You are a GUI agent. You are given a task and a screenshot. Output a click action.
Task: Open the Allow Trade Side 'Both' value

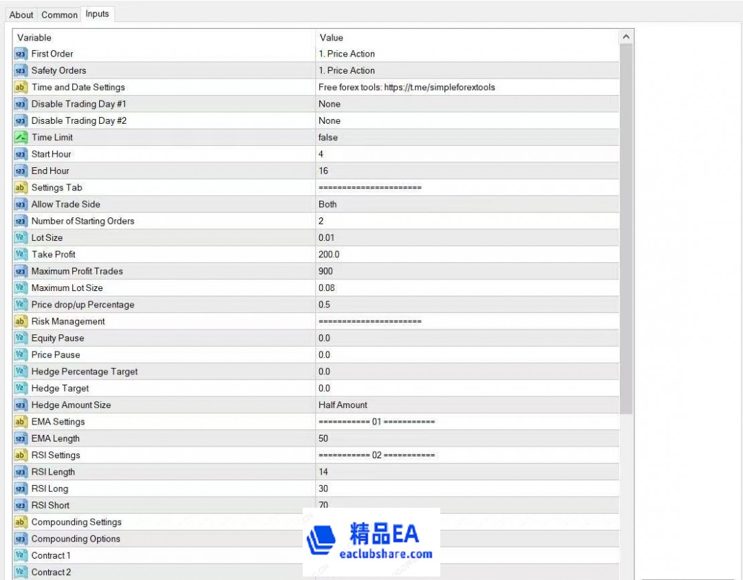(x=327, y=204)
